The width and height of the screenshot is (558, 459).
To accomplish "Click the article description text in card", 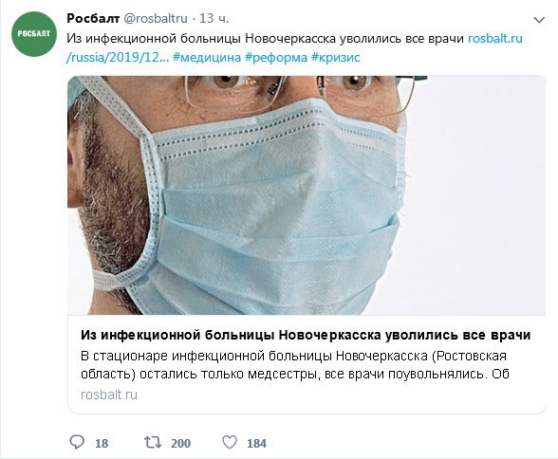I will point(294,365).
